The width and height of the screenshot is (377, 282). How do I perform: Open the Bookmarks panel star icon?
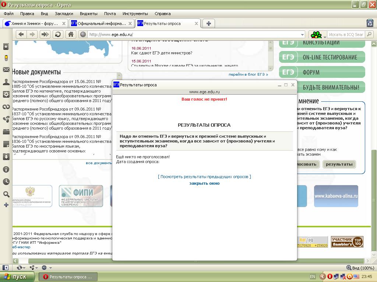click(x=6, y=47)
